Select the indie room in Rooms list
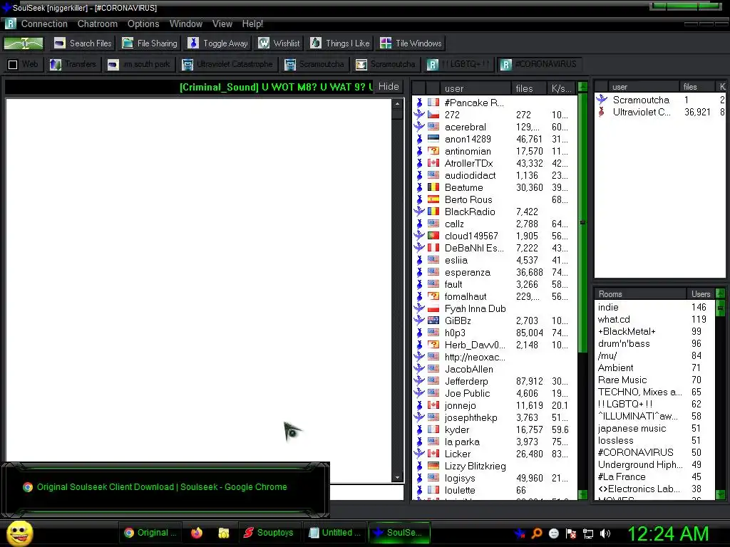 click(654, 307)
